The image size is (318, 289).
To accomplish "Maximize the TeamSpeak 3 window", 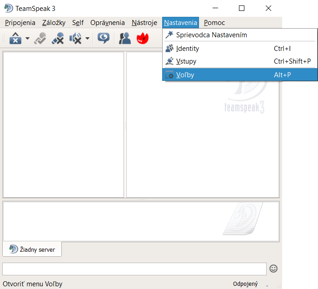I will tap(242, 8).
